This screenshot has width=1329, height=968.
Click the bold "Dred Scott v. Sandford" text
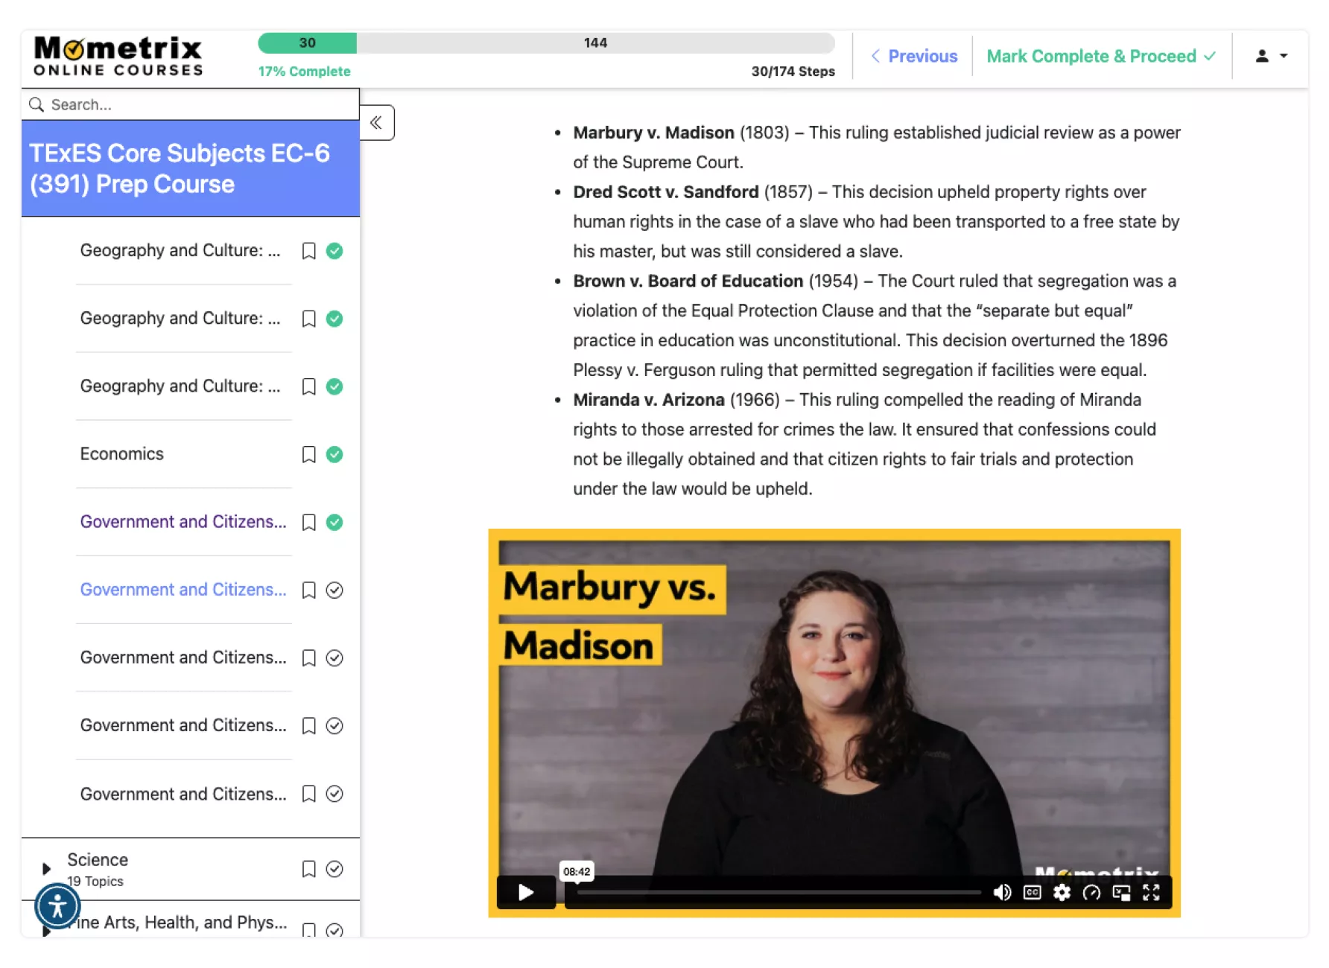[666, 192]
